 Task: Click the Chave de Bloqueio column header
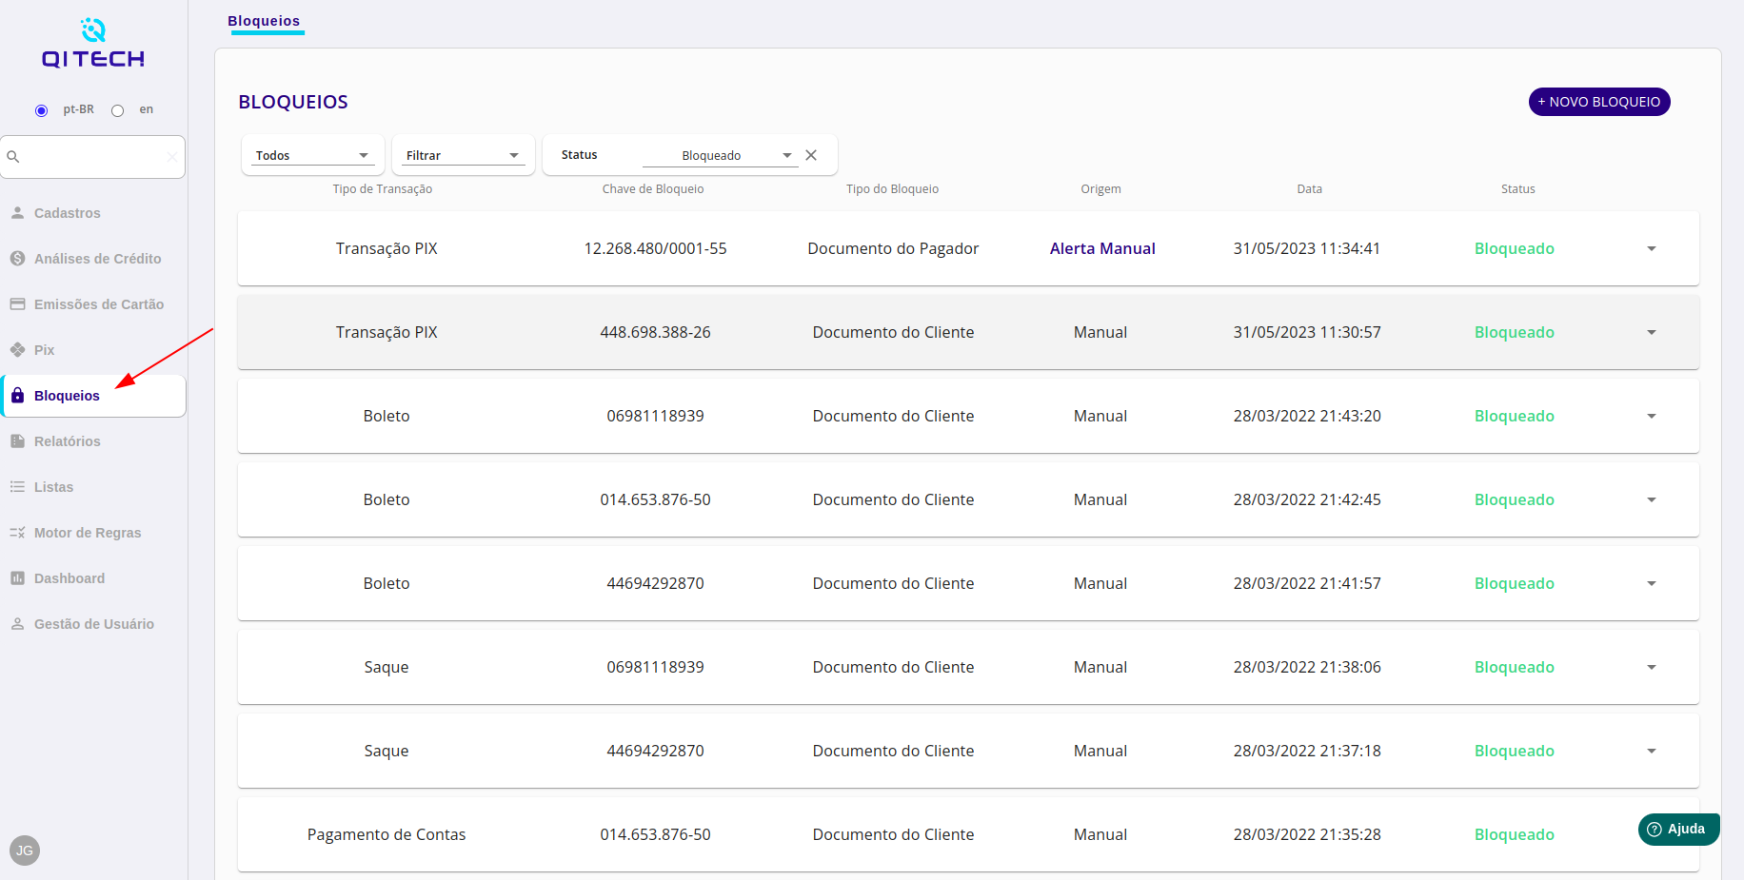click(x=653, y=189)
